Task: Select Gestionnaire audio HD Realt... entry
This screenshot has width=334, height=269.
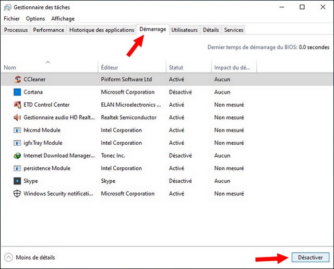Action: [59, 118]
